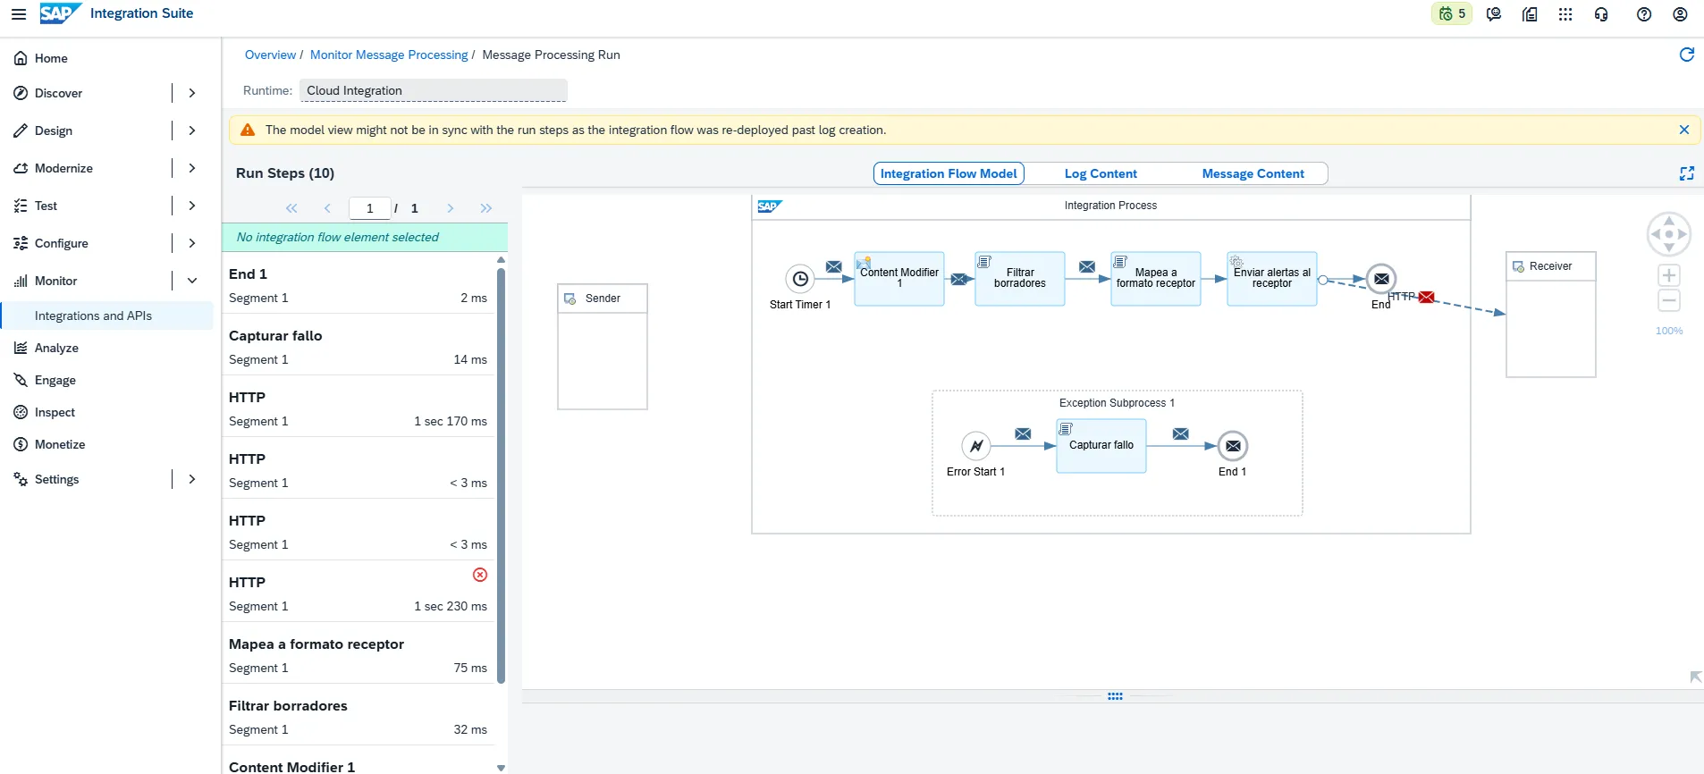Close the yellow sync warning banner
This screenshot has width=1704, height=774.
[x=1684, y=130]
